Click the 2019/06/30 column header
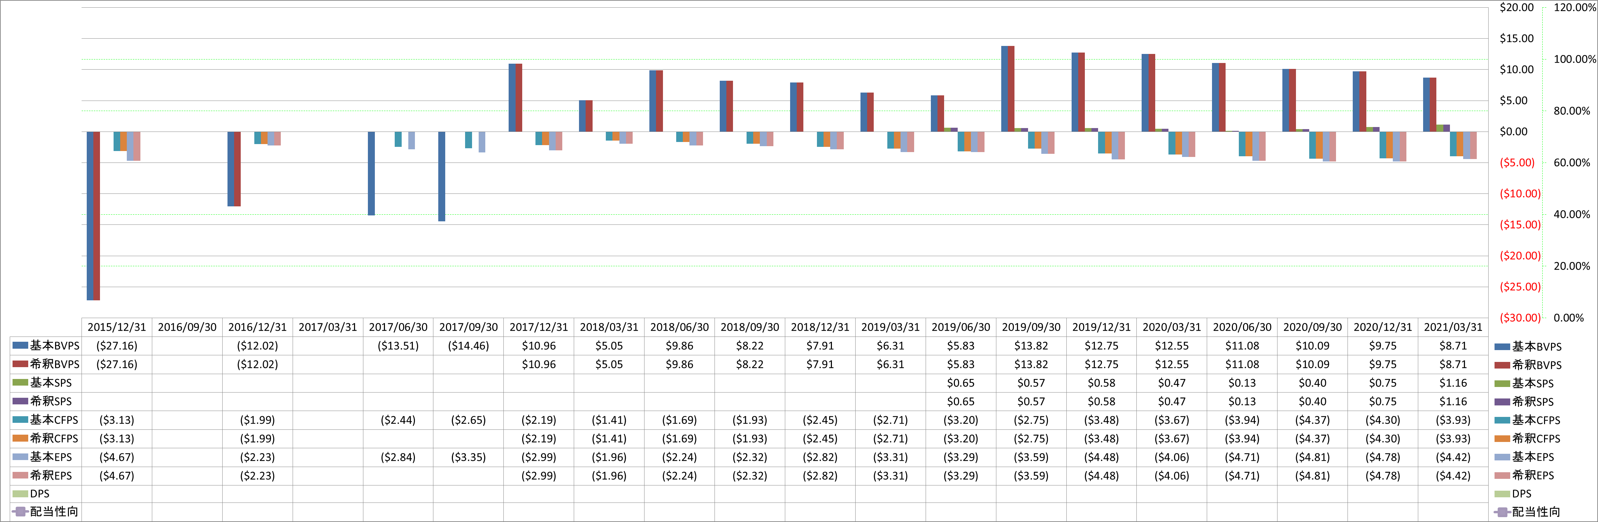The height and width of the screenshot is (522, 1598). pos(961,327)
